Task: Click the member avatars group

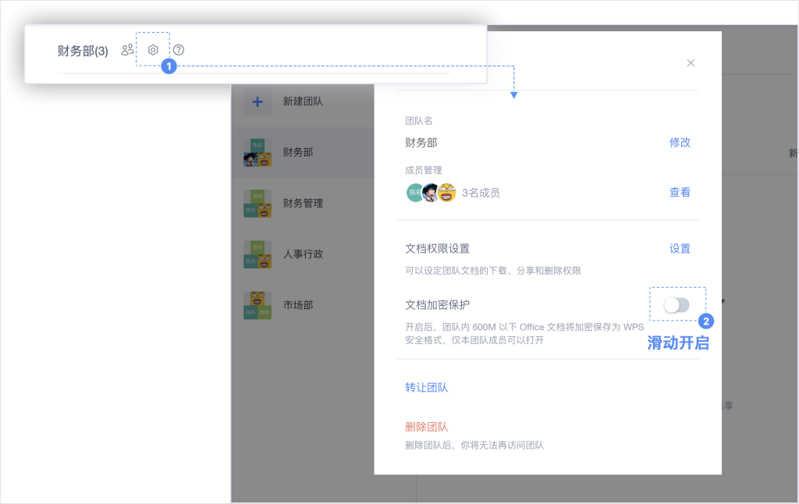Action: pos(431,193)
